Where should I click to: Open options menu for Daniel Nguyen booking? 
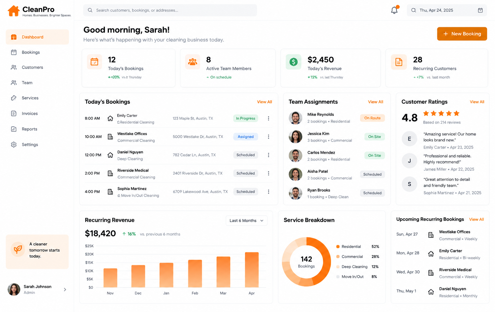tap(269, 155)
